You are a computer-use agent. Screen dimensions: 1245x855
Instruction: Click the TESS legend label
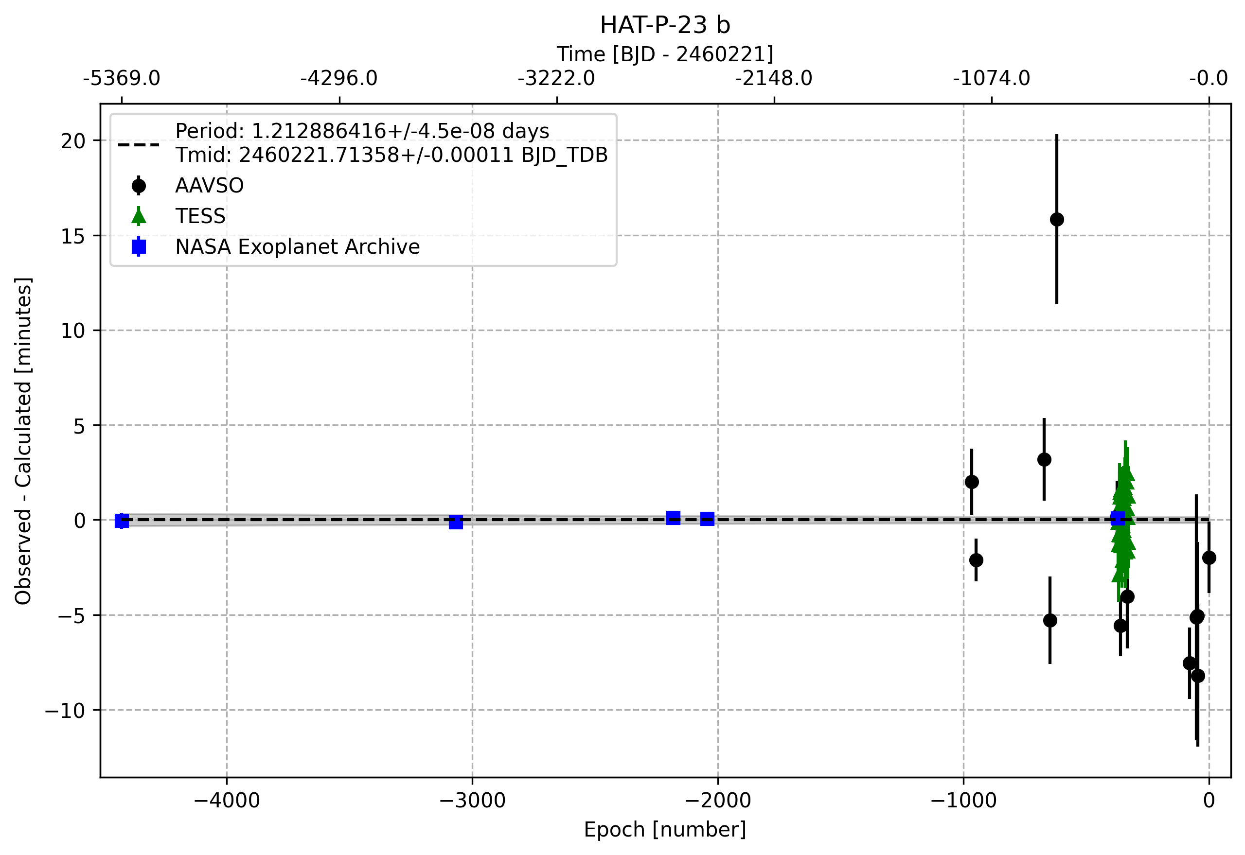[x=200, y=216]
